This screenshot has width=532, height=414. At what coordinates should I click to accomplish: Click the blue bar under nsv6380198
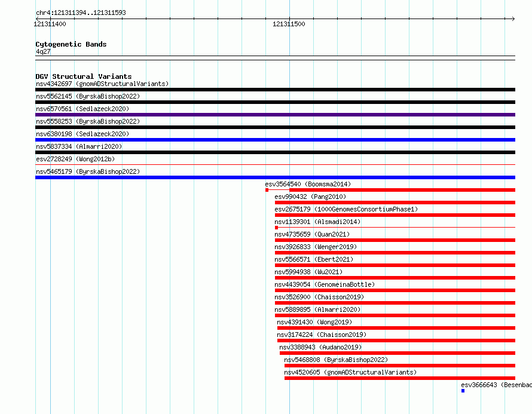pyautogui.click(x=275, y=140)
